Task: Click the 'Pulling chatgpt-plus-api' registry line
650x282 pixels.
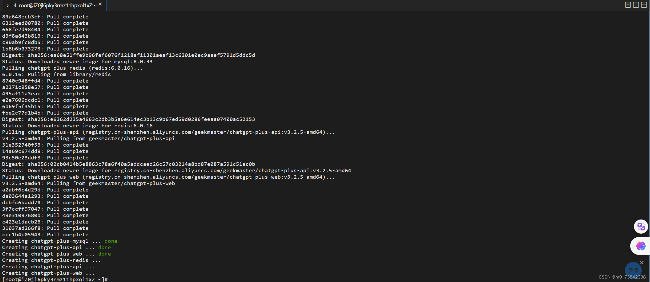Action: pos(168,132)
